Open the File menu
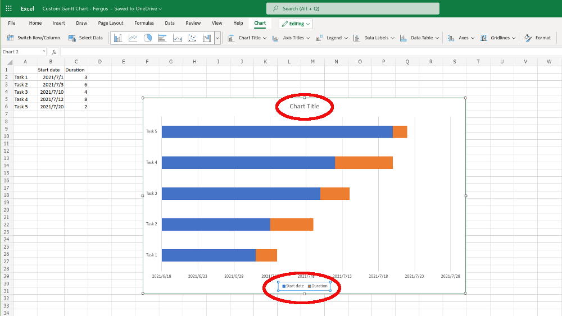The height and width of the screenshot is (316, 562). [12, 23]
